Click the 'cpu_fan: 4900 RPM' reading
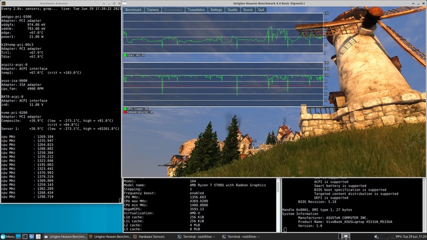The image size is (427, 240). coord(23,88)
